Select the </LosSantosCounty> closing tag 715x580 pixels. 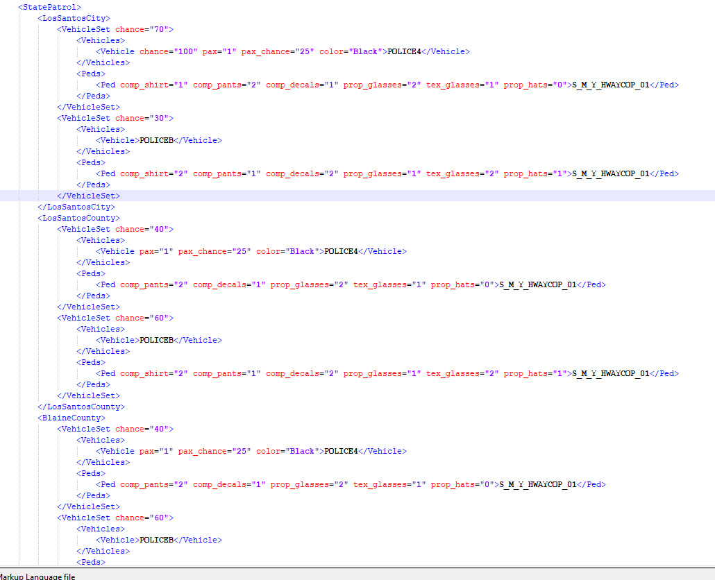pyautogui.click(x=81, y=407)
